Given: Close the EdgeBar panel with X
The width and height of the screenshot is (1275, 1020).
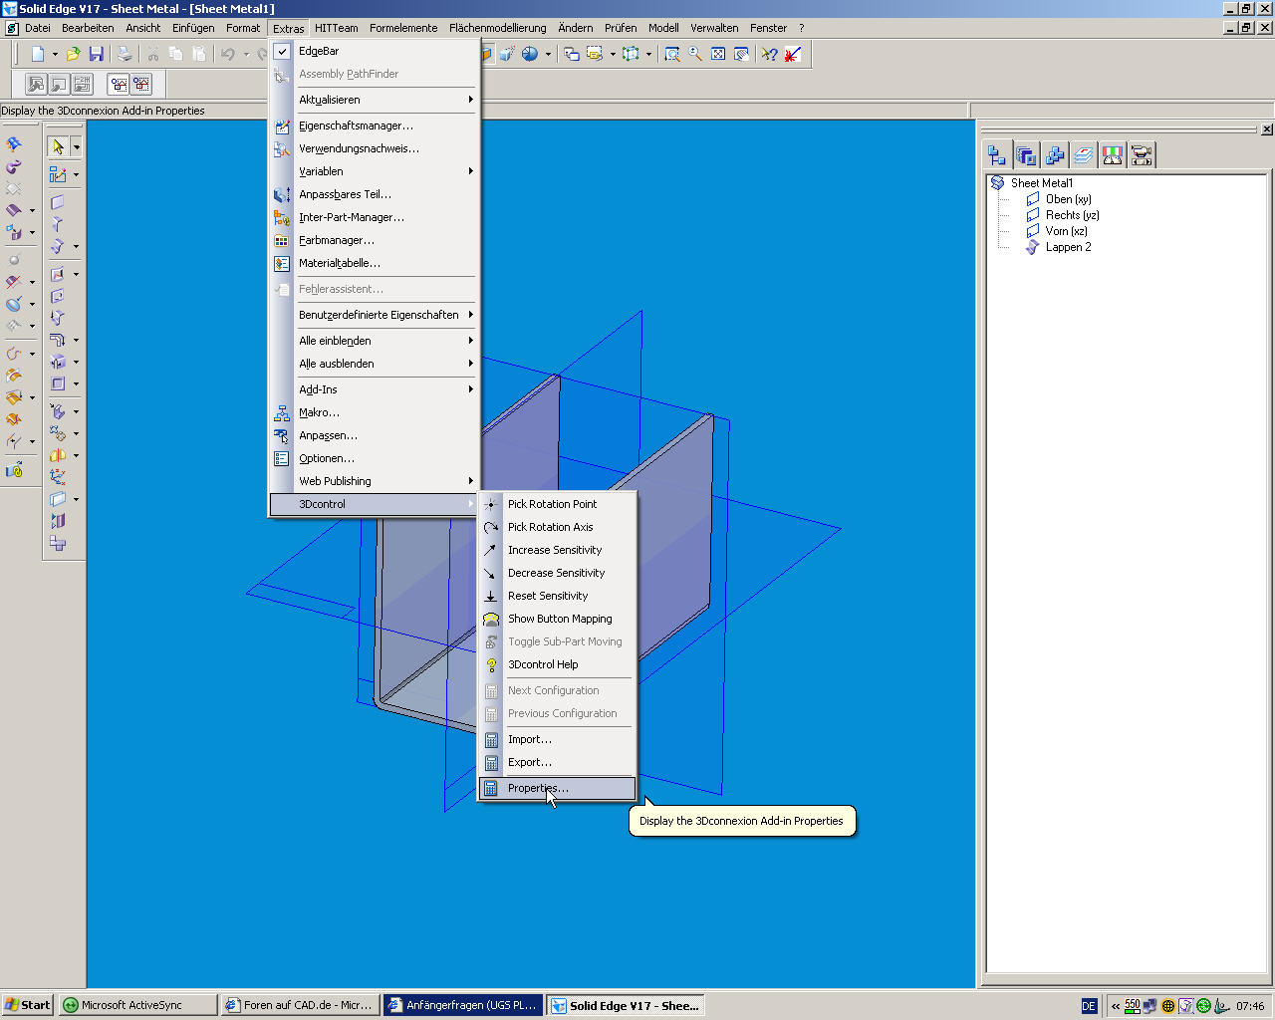Looking at the screenshot, I should pos(1266,129).
